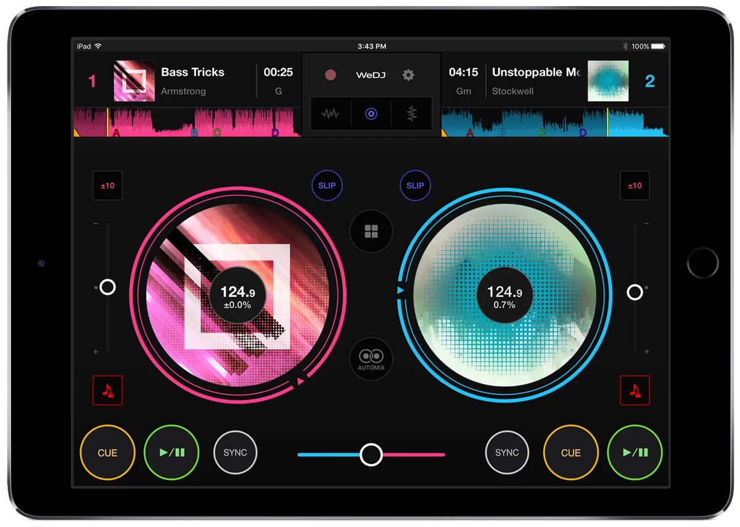Viewport: 740px width, 527px height.
Task: Change deck 2 tempo range ±10
Action: (x=635, y=186)
